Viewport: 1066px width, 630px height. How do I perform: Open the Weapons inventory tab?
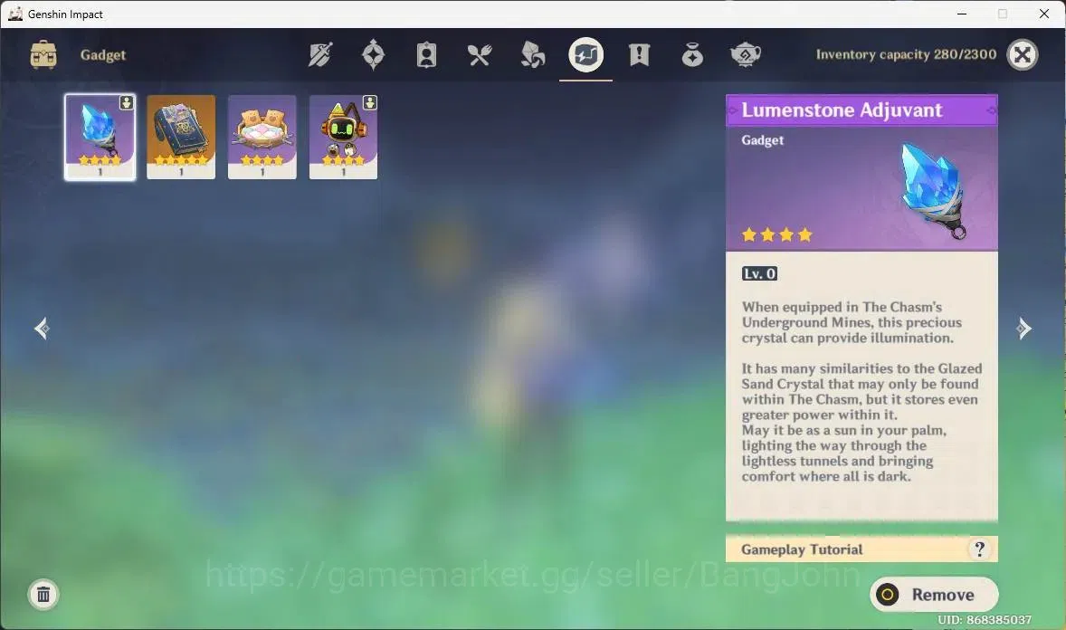[320, 55]
